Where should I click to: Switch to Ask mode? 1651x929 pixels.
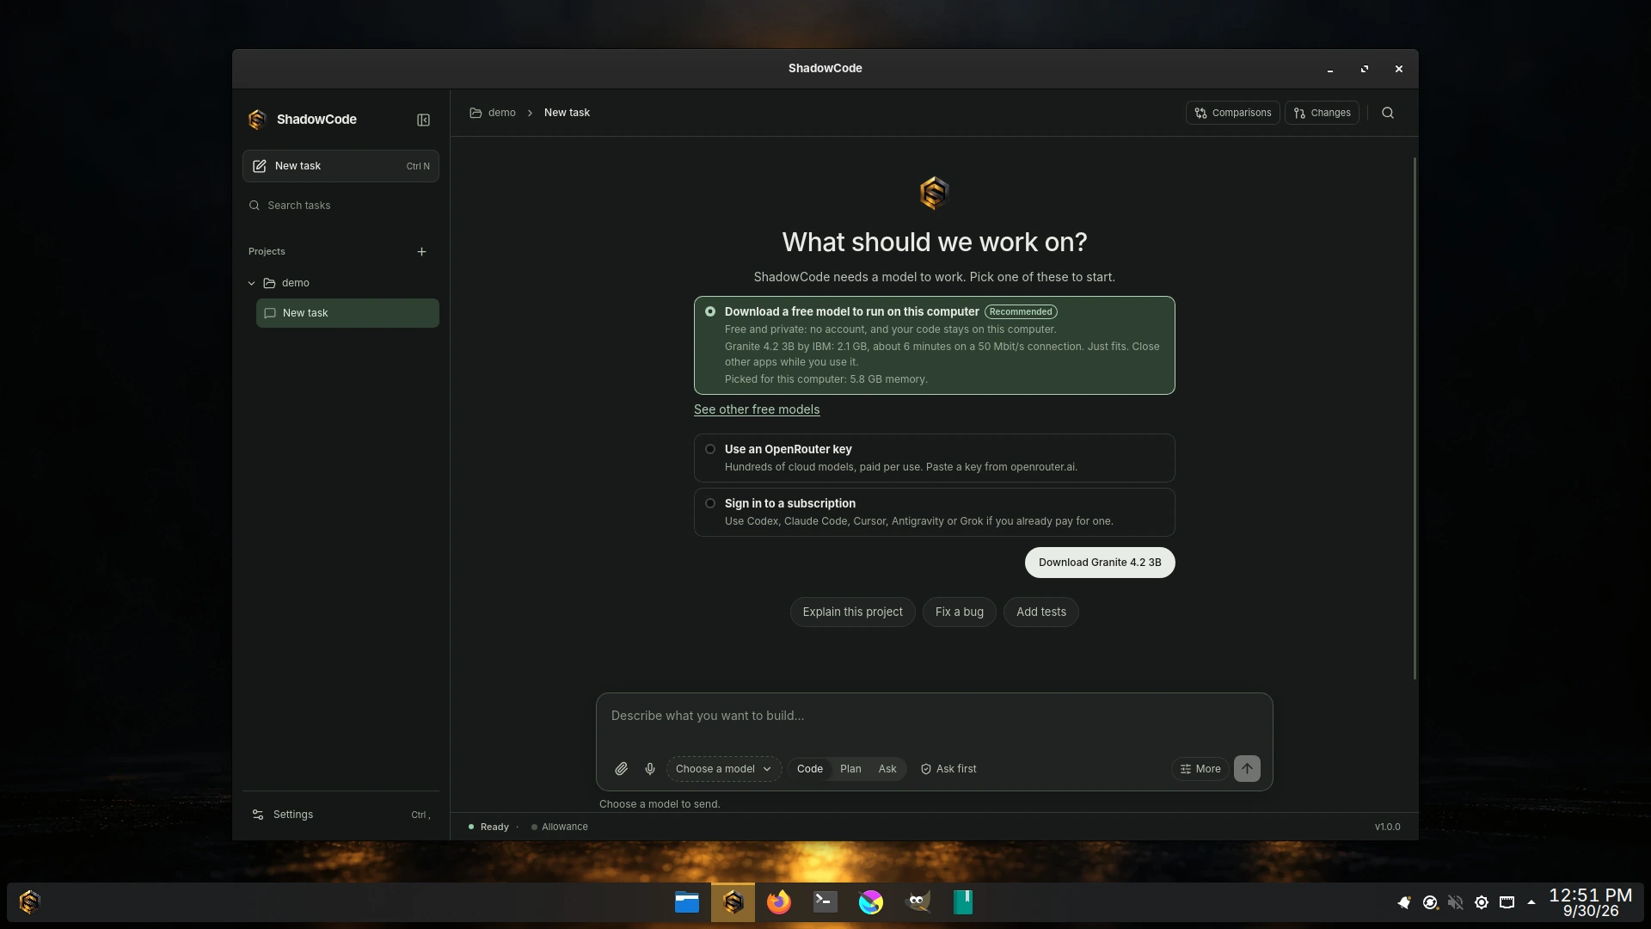point(887,769)
